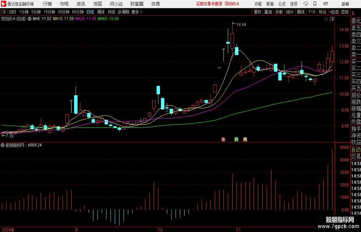Click the 返回 back button

pyautogui.click(x=345, y=12)
